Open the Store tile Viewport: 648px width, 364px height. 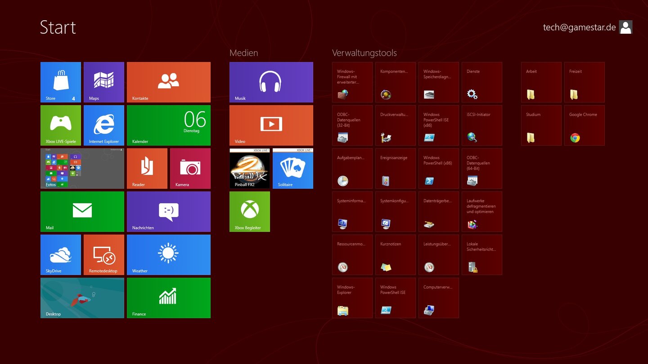coord(61,82)
